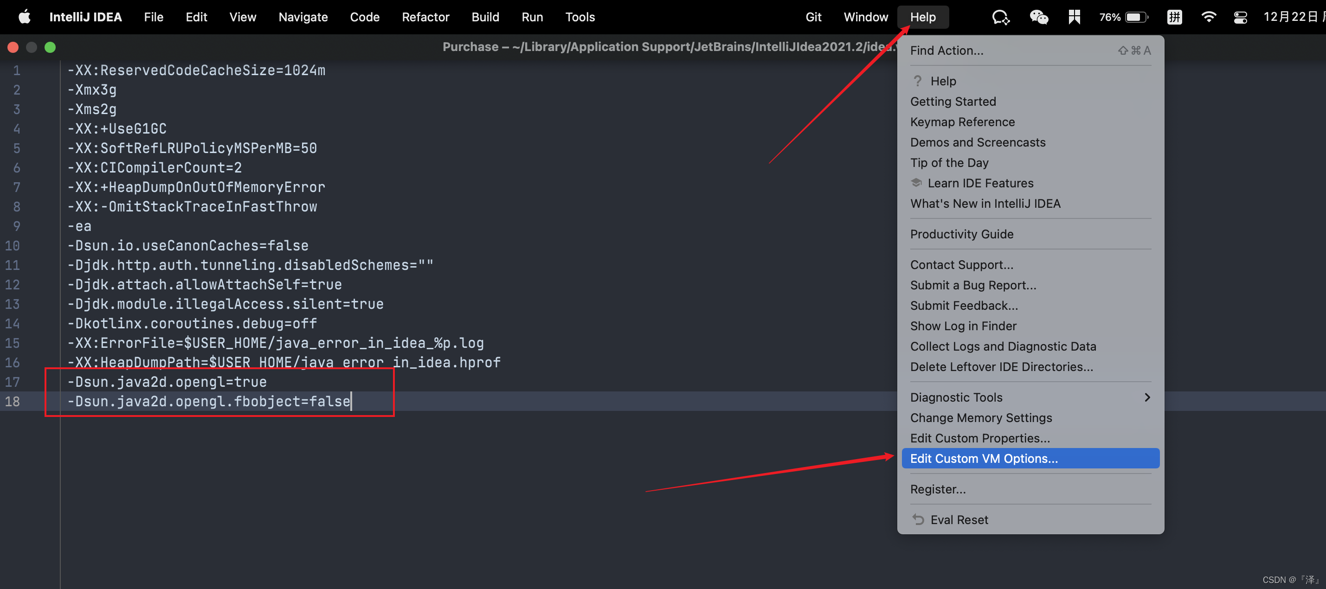
Task: Click line -Xms2g in editor
Action: point(91,109)
